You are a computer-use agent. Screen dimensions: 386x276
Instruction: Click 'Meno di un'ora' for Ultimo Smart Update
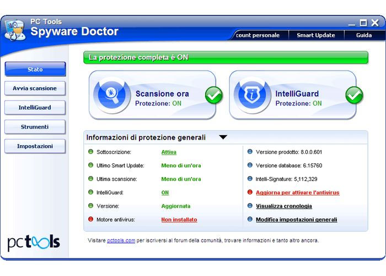(x=181, y=166)
